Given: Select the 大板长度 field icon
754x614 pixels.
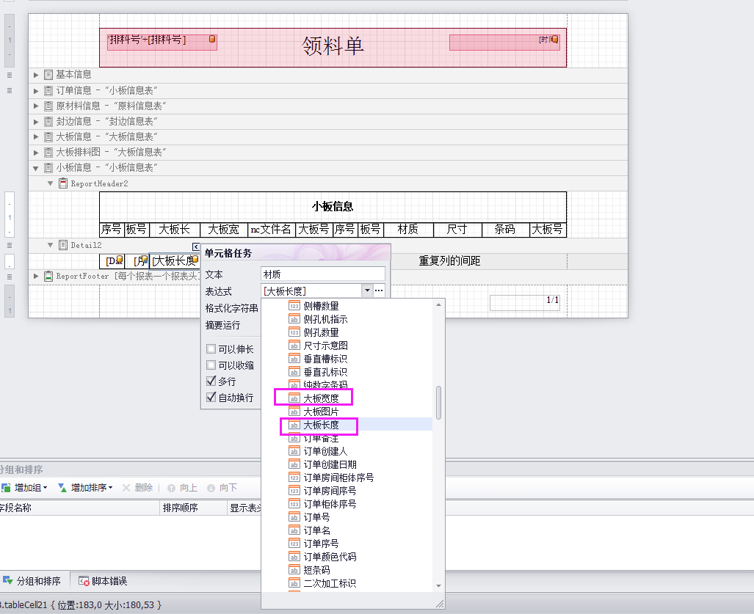Looking at the screenshot, I should point(294,425).
